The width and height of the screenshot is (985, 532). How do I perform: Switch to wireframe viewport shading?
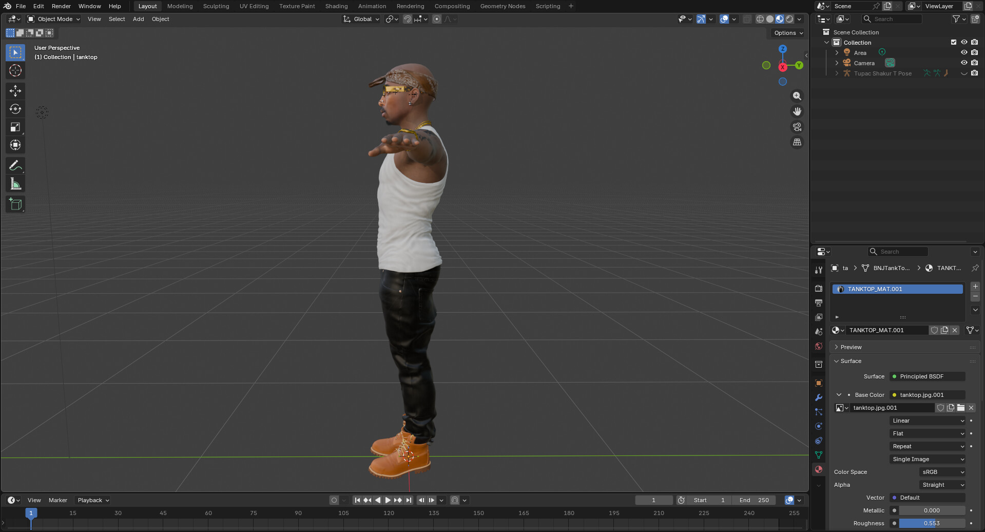tap(760, 19)
